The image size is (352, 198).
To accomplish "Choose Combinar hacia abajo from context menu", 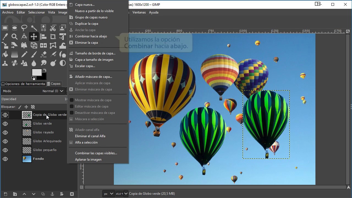I will pos(91,36).
